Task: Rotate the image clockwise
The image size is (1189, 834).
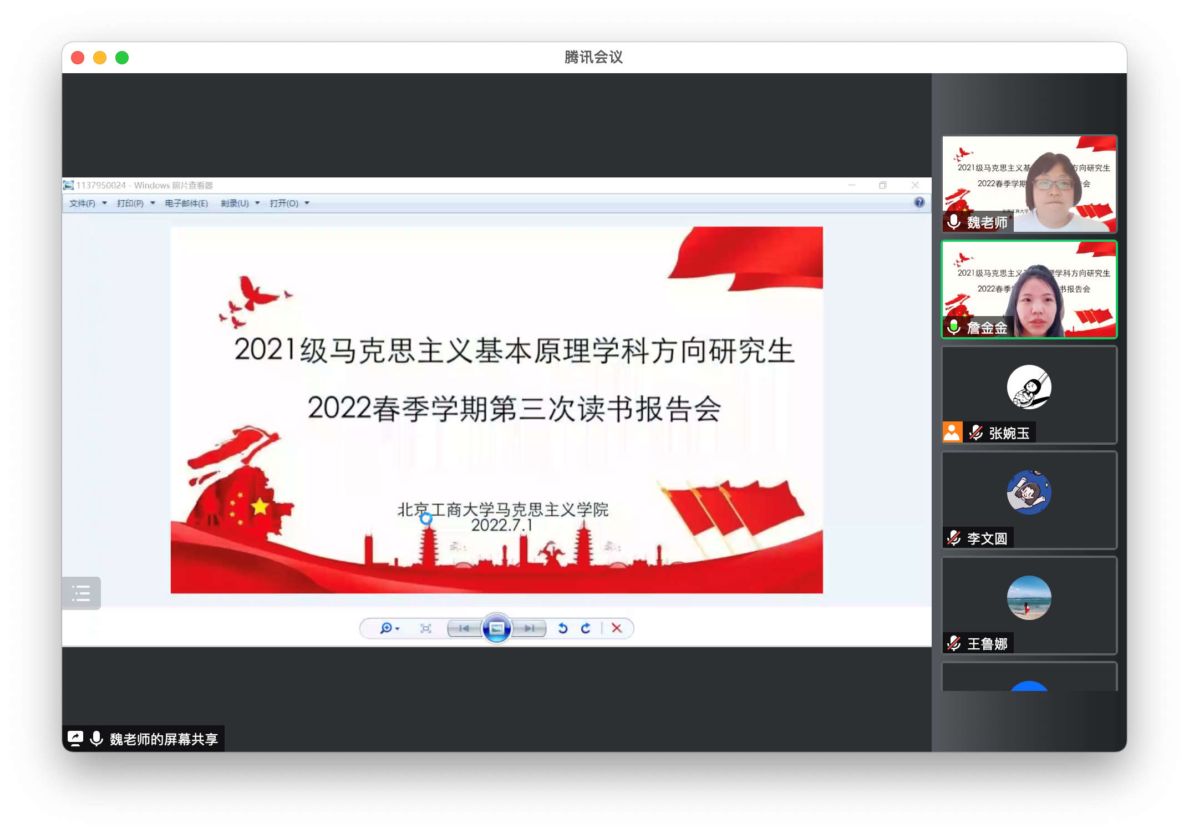Action: click(586, 628)
